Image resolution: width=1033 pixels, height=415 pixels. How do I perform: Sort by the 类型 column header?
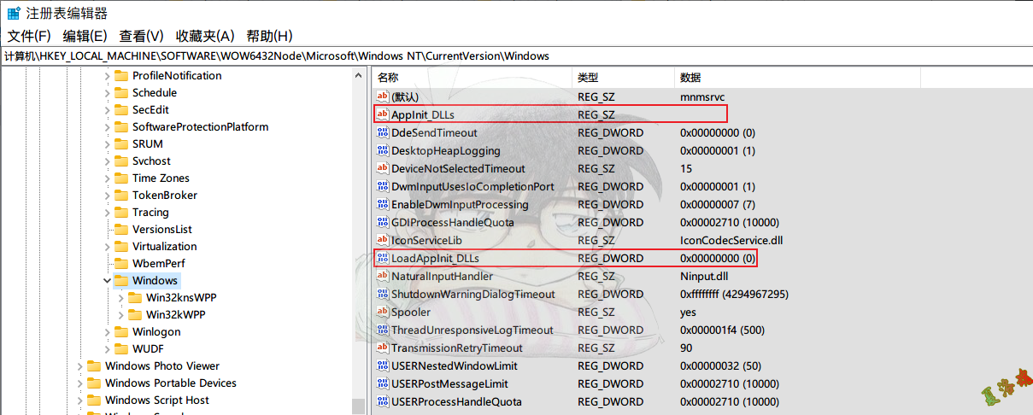pos(588,78)
